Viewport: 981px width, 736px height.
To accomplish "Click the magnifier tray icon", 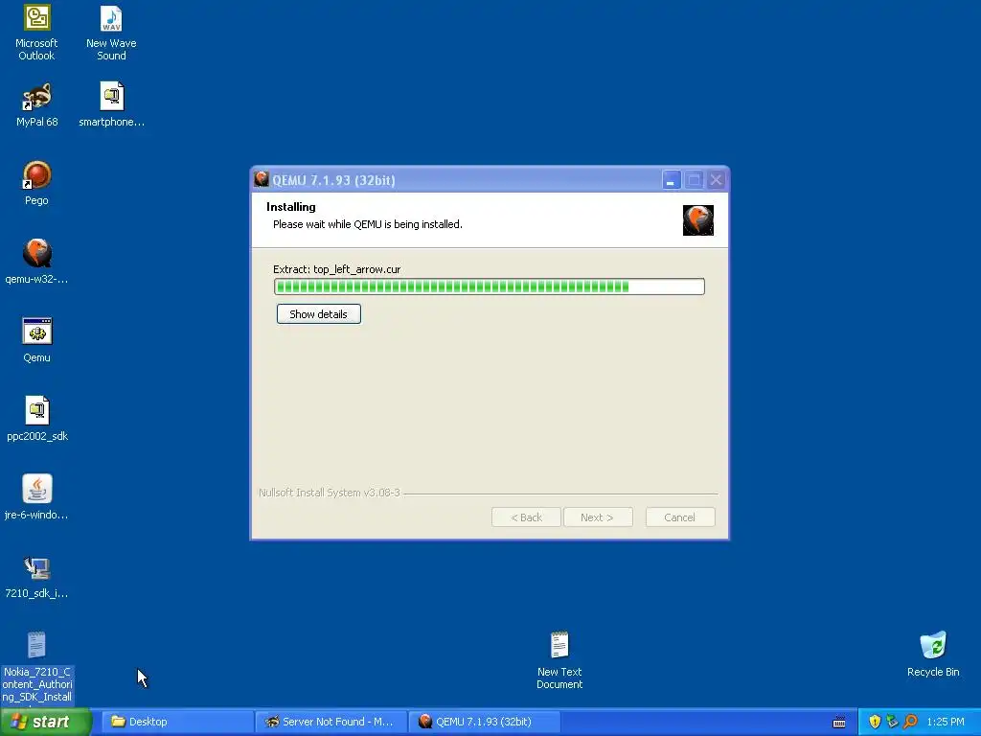I will pos(910,722).
